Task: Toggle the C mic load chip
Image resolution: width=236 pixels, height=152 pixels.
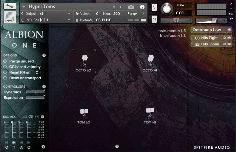Action: 6,142
